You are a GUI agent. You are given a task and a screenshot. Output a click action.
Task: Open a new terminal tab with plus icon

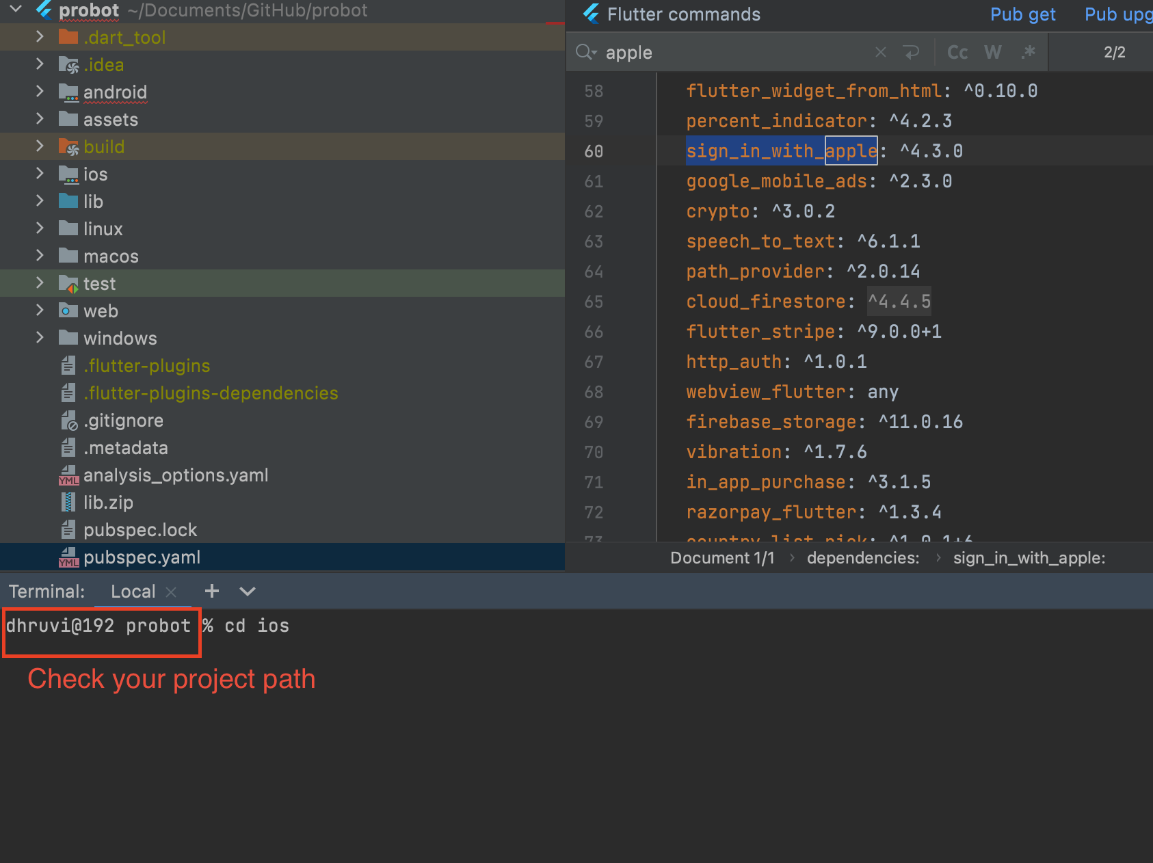212,592
